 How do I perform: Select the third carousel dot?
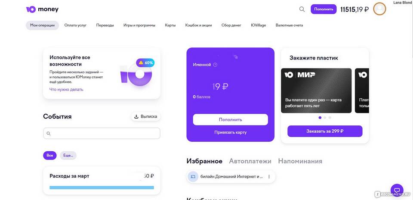coord(330,118)
